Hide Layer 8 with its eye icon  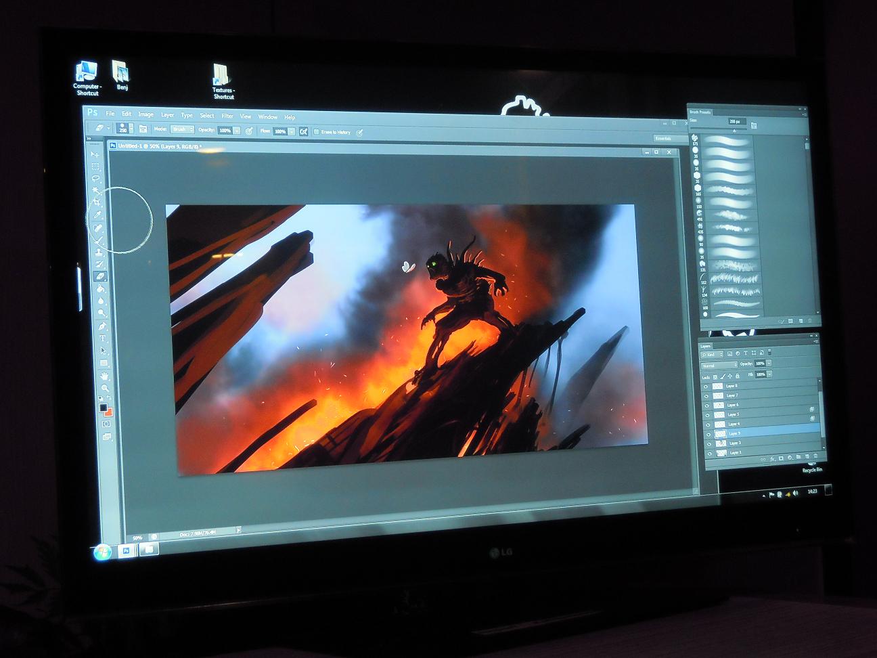point(707,387)
